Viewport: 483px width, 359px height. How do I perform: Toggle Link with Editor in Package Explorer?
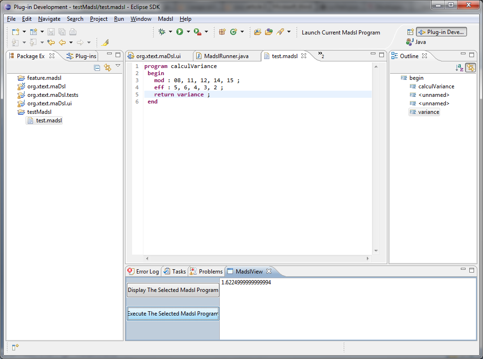(x=107, y=68)
